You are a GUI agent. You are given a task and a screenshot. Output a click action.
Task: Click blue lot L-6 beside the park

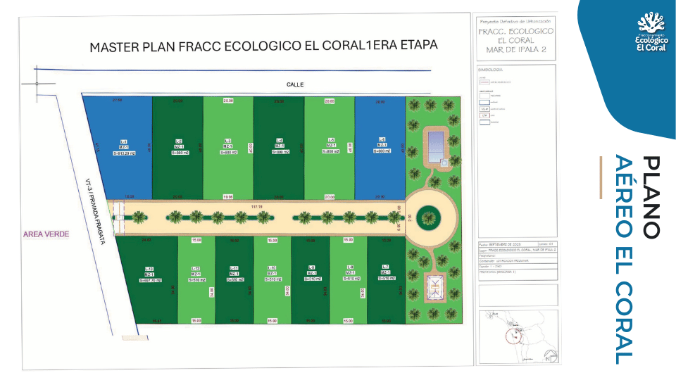click(380, 147)
